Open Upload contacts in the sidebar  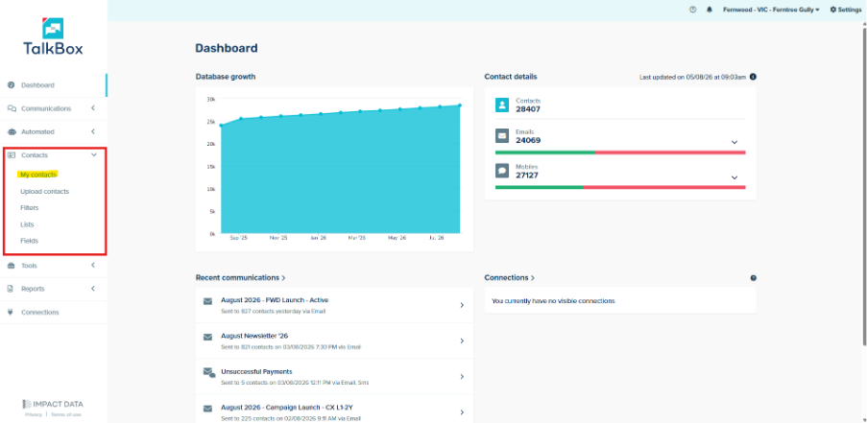45,192
